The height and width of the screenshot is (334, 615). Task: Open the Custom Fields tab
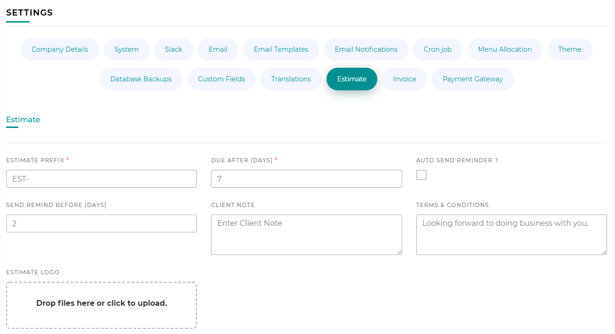(x=221, y=79)
